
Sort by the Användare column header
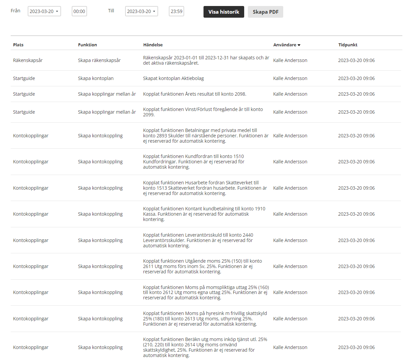(287, 45)
